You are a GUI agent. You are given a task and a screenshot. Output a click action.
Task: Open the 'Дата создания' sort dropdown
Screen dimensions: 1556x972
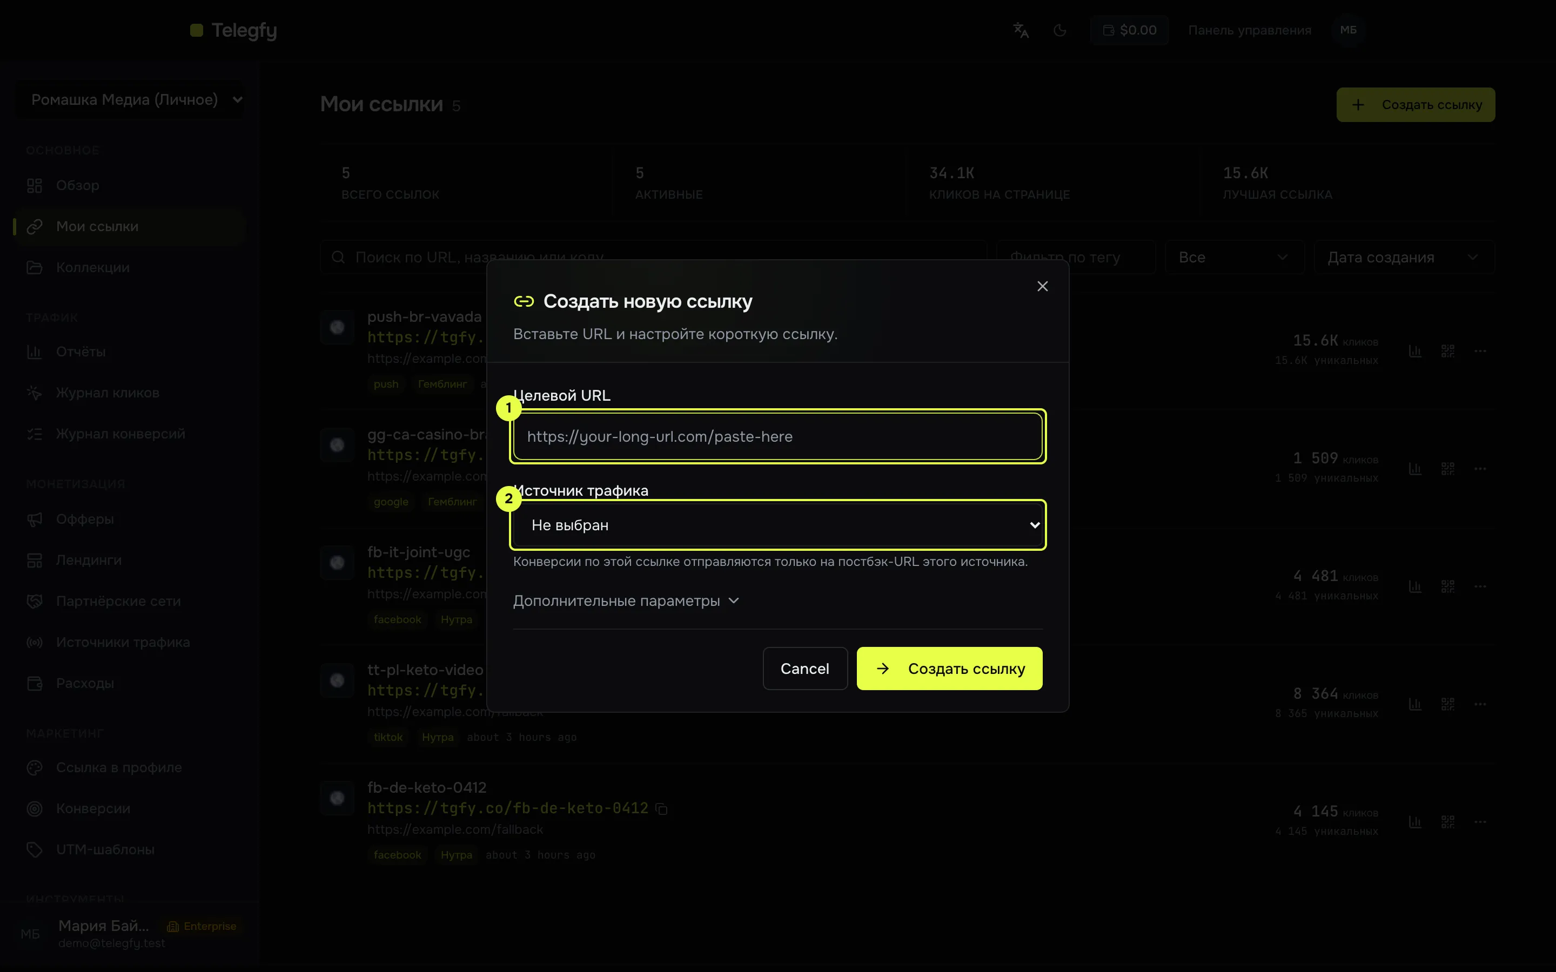pyautogui.click(x=1404, y=257)
